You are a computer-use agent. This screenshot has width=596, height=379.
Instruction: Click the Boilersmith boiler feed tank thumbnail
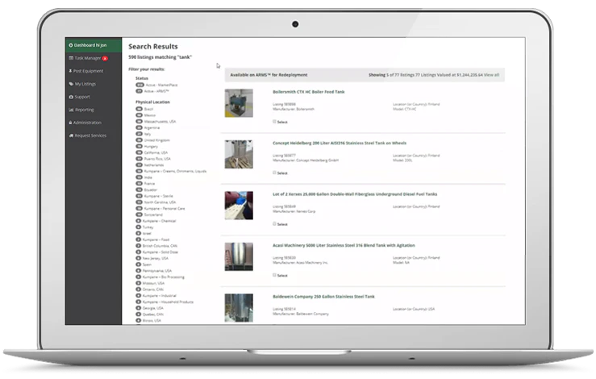click(239, 103)
